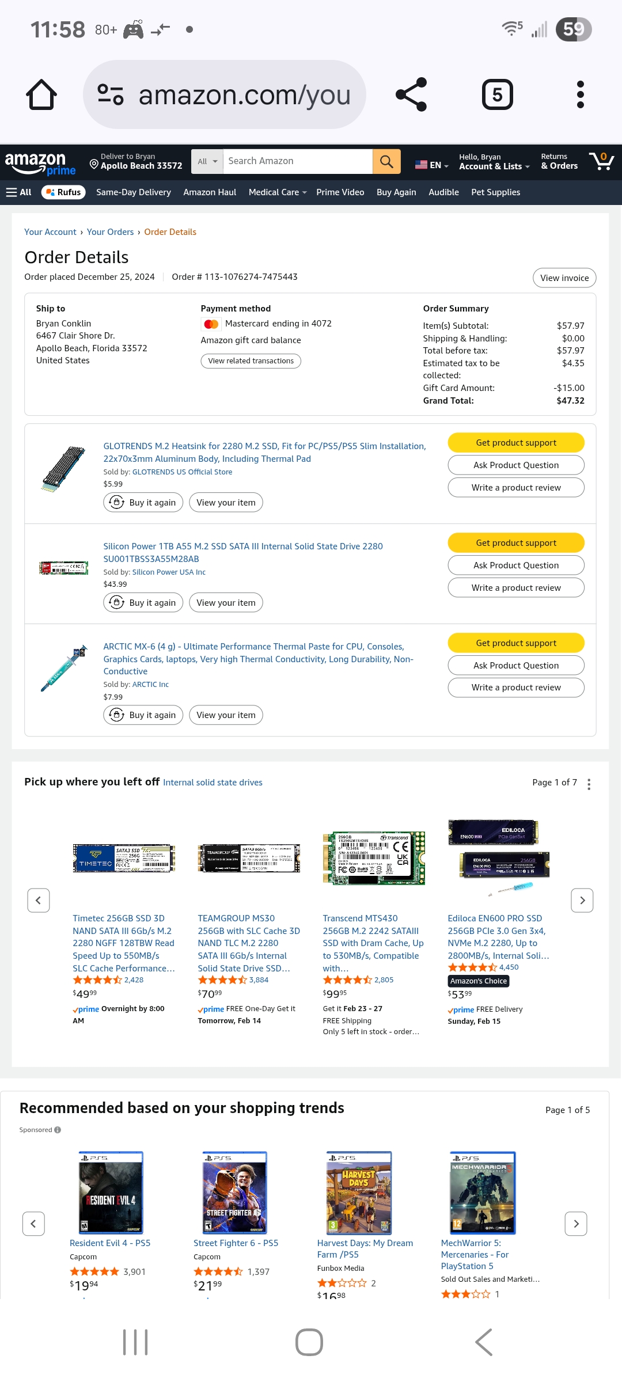Open the shopping cart icon
This screenshot has width=622, height=1382.
coord(601,161)
